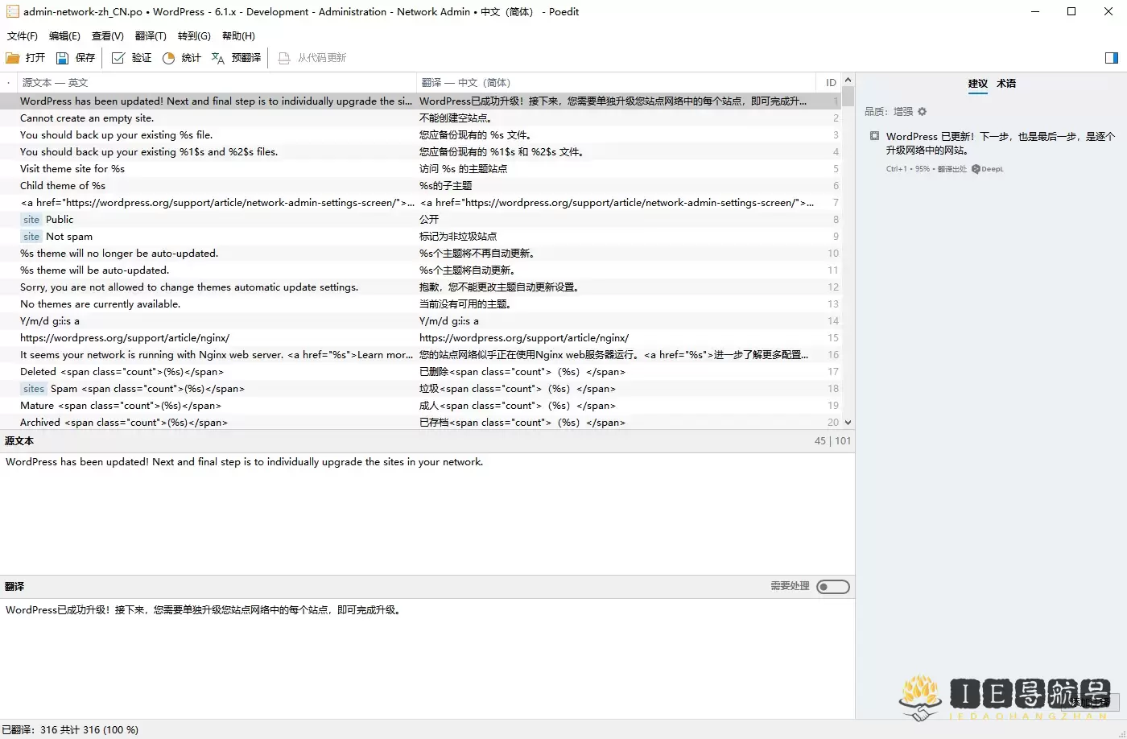
Task: Select row 'You should back up your existing %s file.'
Action: (x=421, y=135)
